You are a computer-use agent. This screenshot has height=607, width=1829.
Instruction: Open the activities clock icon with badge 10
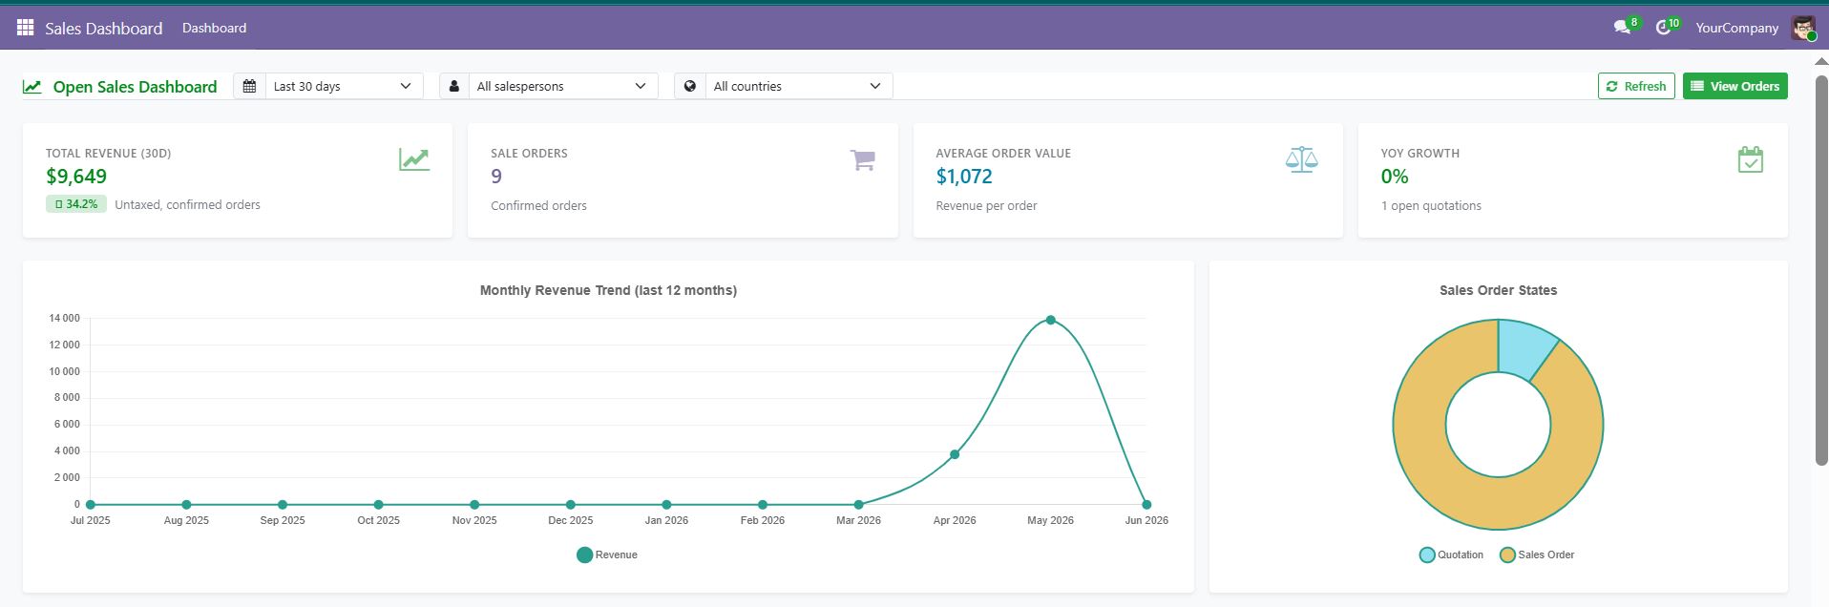click(x=1663, y=28)
